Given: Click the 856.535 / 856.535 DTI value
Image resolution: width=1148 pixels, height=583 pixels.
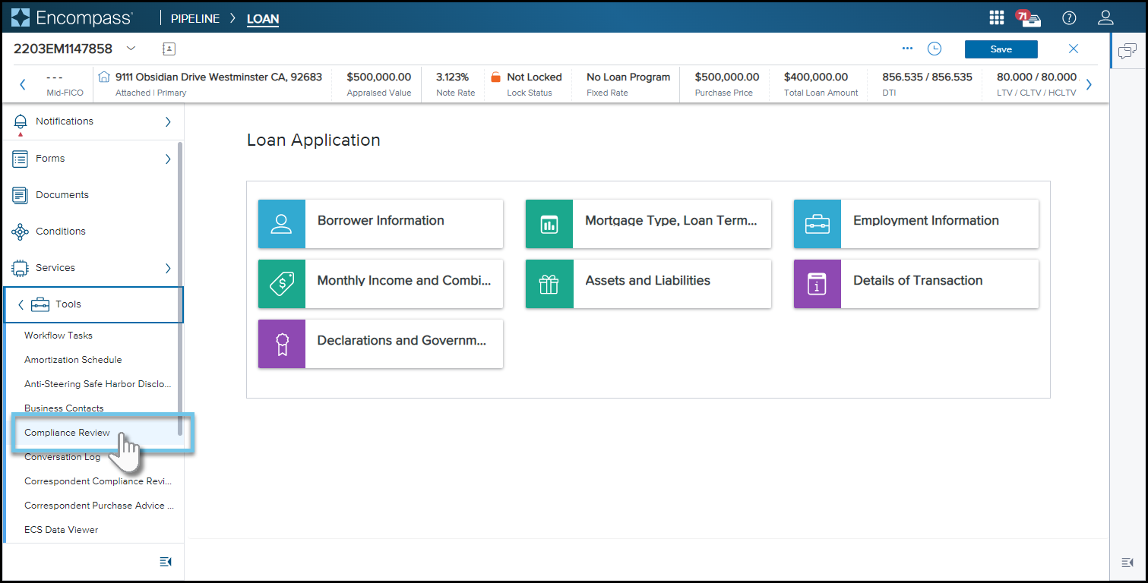Looking at the screenshot, I should pos(927,77).
